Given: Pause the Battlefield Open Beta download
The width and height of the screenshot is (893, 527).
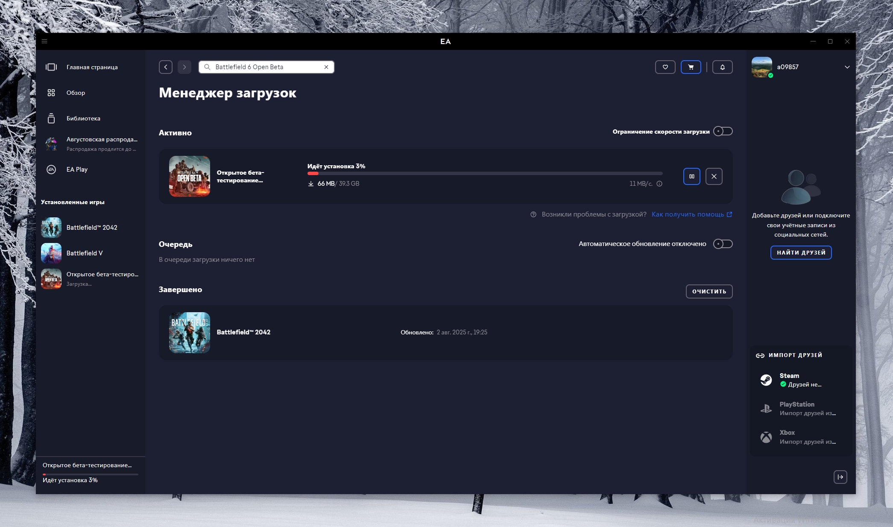Looking at the screenshot, I should click(x=691, y=176).
